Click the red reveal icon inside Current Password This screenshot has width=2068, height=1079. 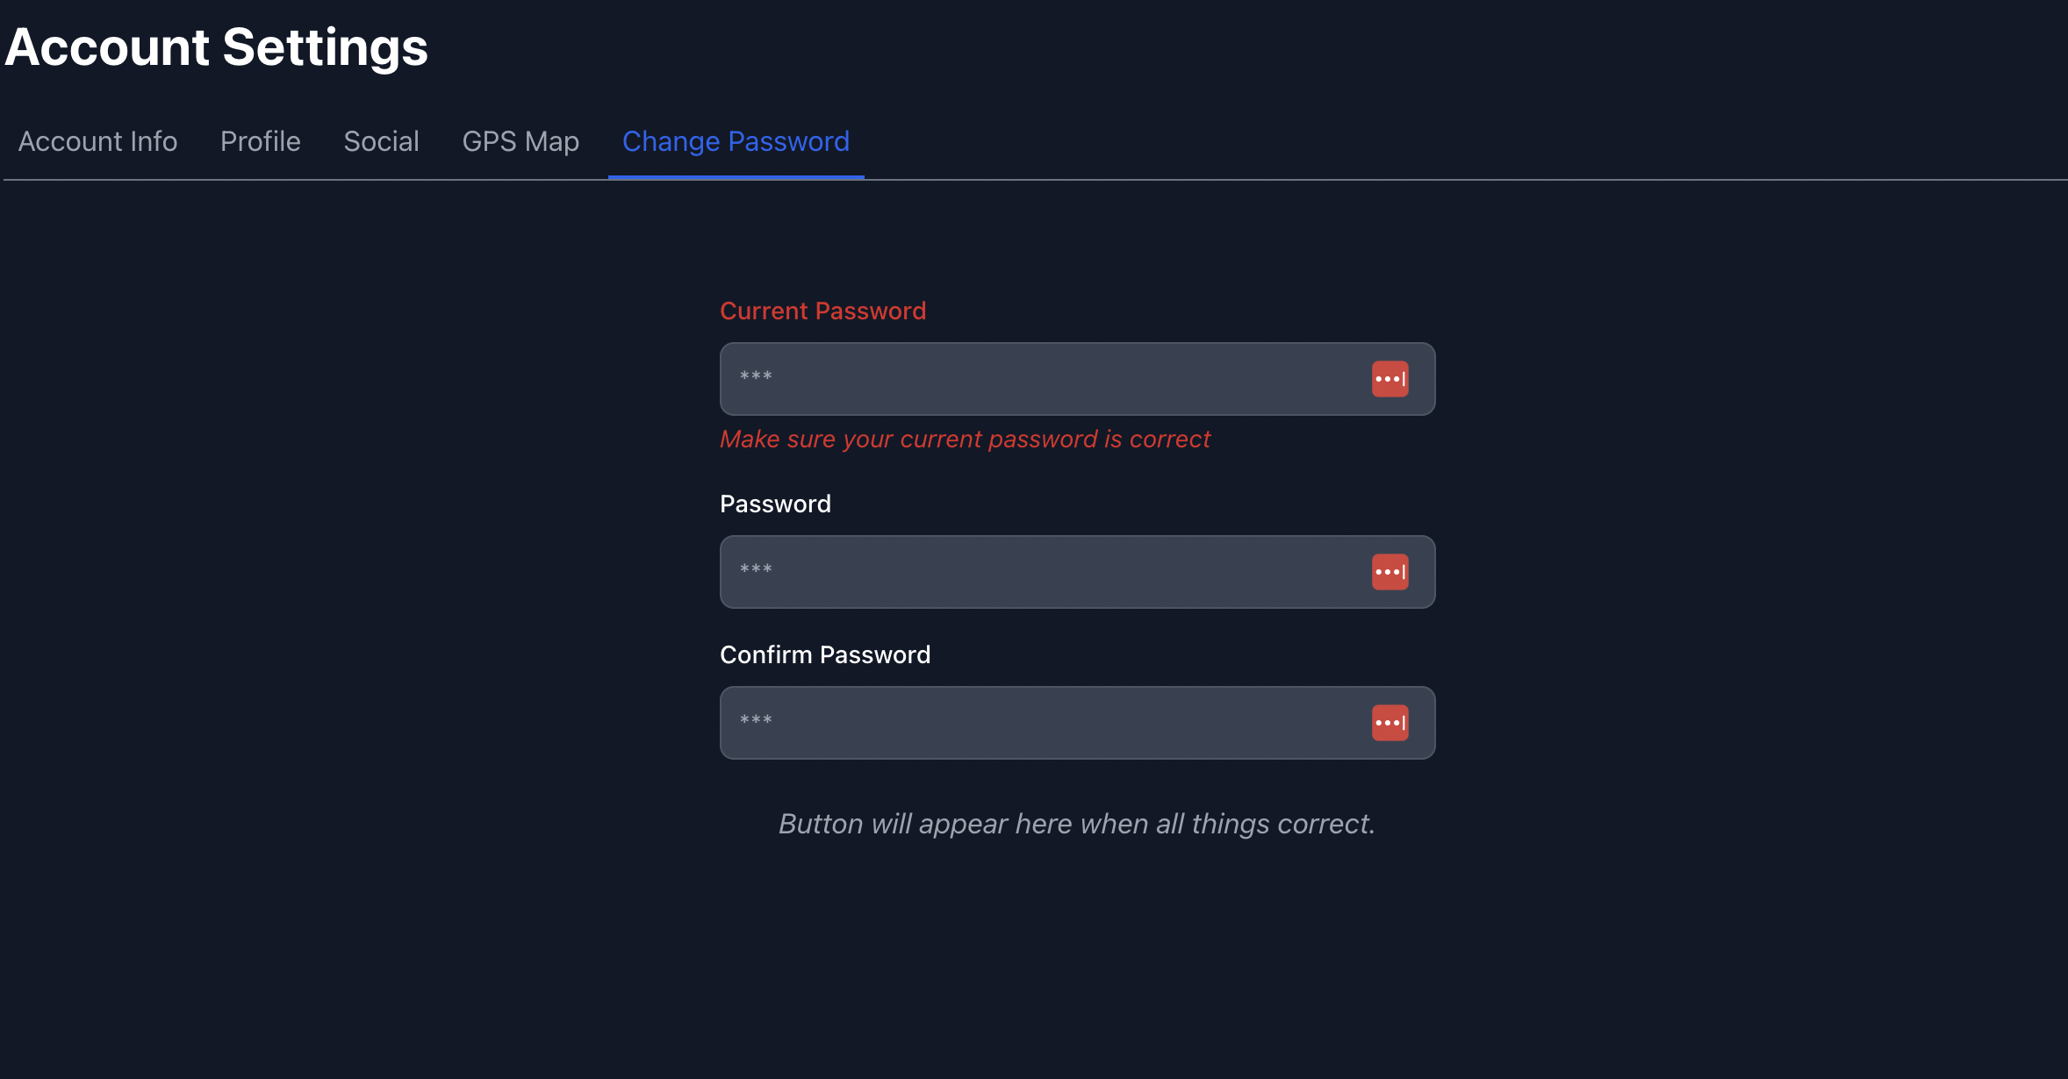pyautogui.click(x=1390, y=378)
